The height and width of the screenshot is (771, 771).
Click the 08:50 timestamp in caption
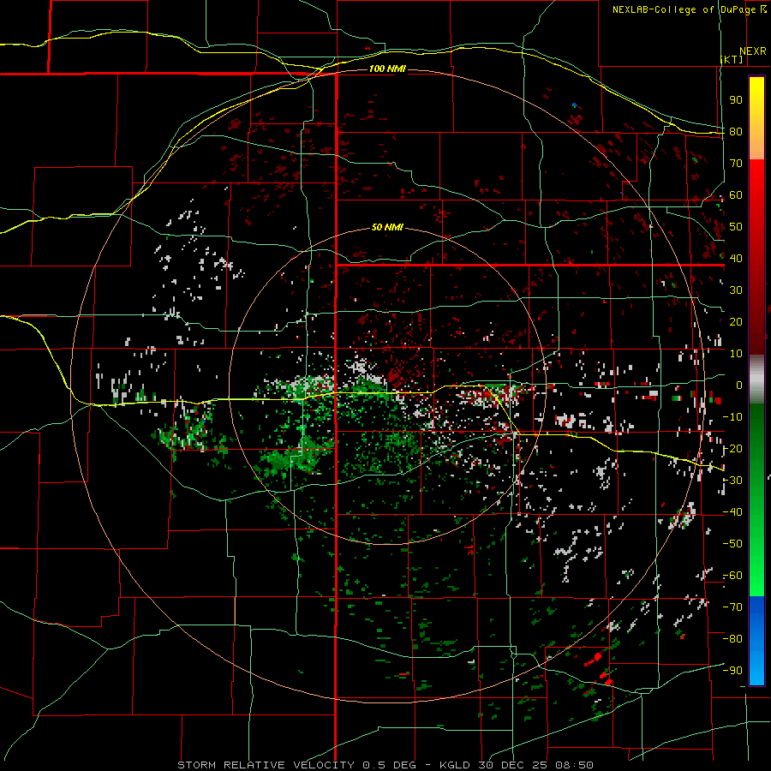click(574, 765)
